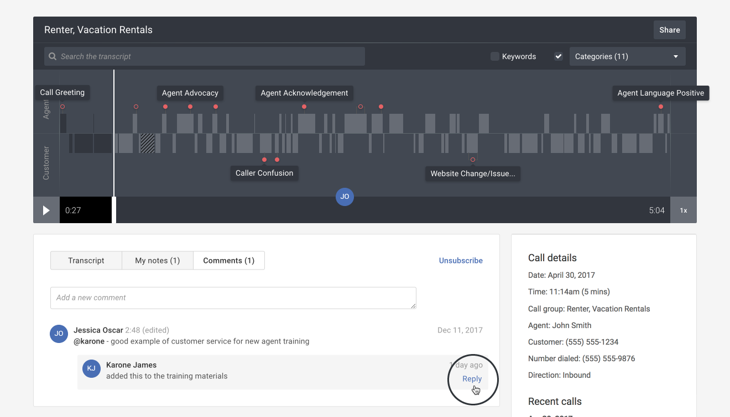Screen dimensions: 730x417
Task: Click the Call Greeting category label
Action: 62,92
